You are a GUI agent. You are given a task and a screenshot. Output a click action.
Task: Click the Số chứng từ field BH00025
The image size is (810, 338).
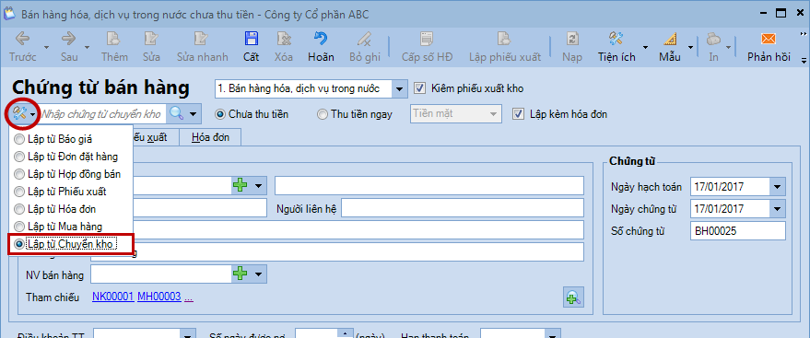738,230
